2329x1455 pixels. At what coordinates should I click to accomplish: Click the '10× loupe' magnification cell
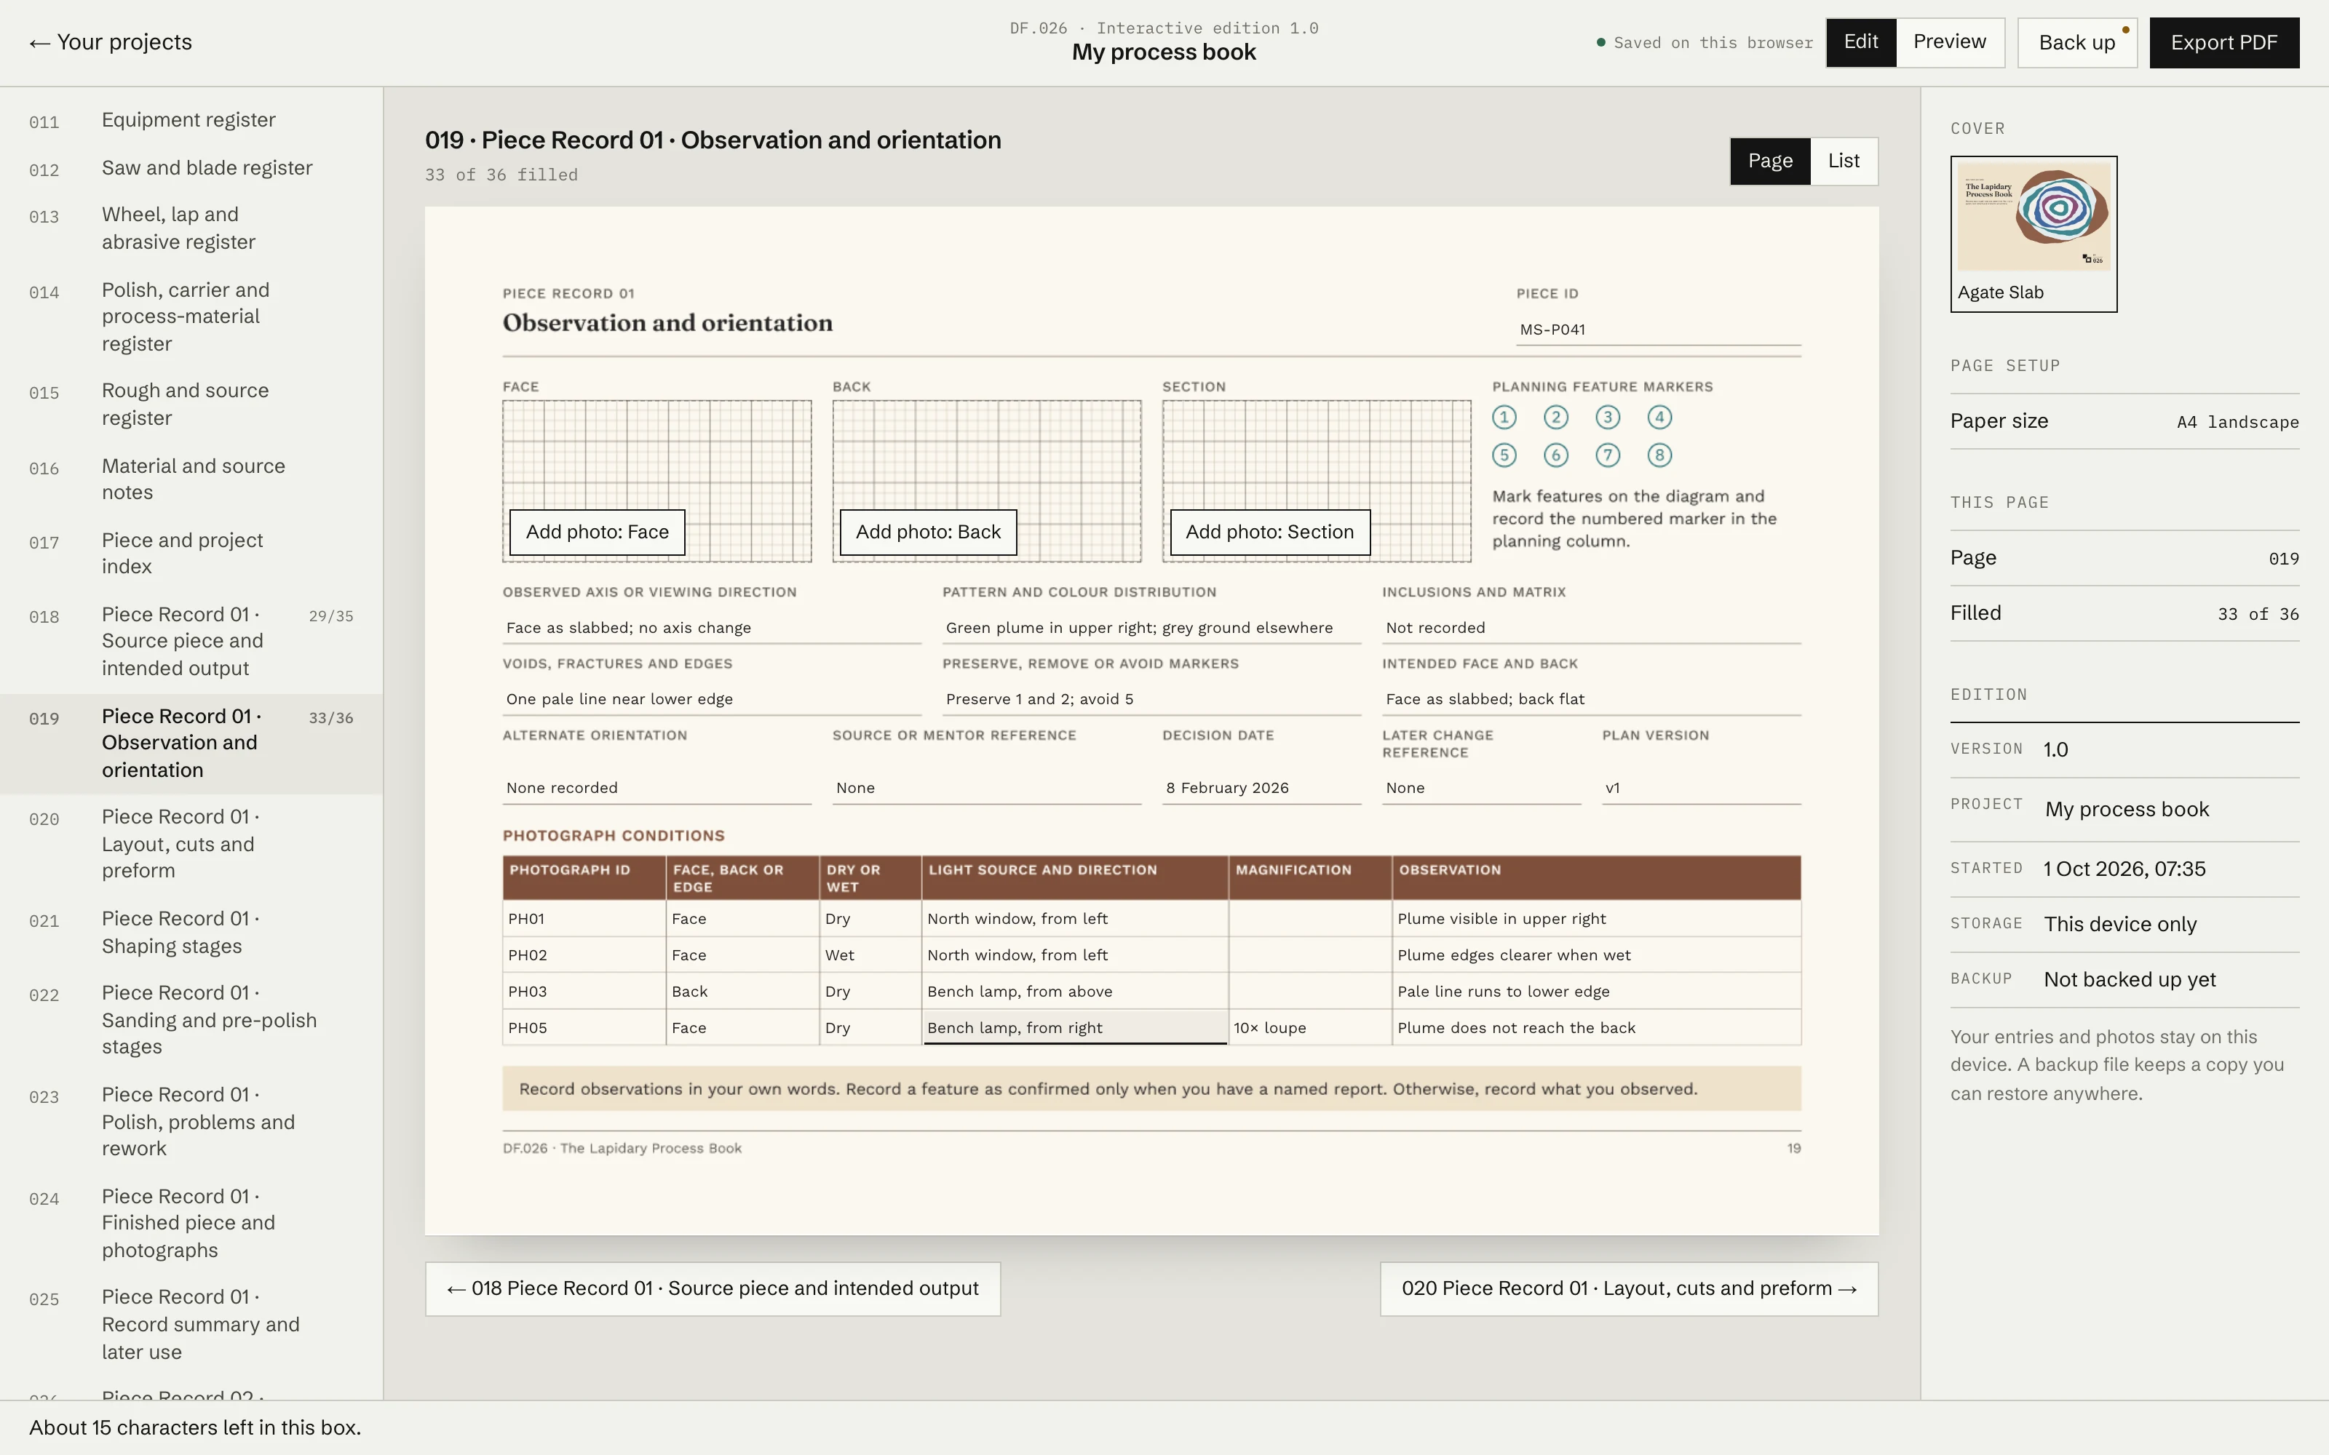pos(1310,1028)
